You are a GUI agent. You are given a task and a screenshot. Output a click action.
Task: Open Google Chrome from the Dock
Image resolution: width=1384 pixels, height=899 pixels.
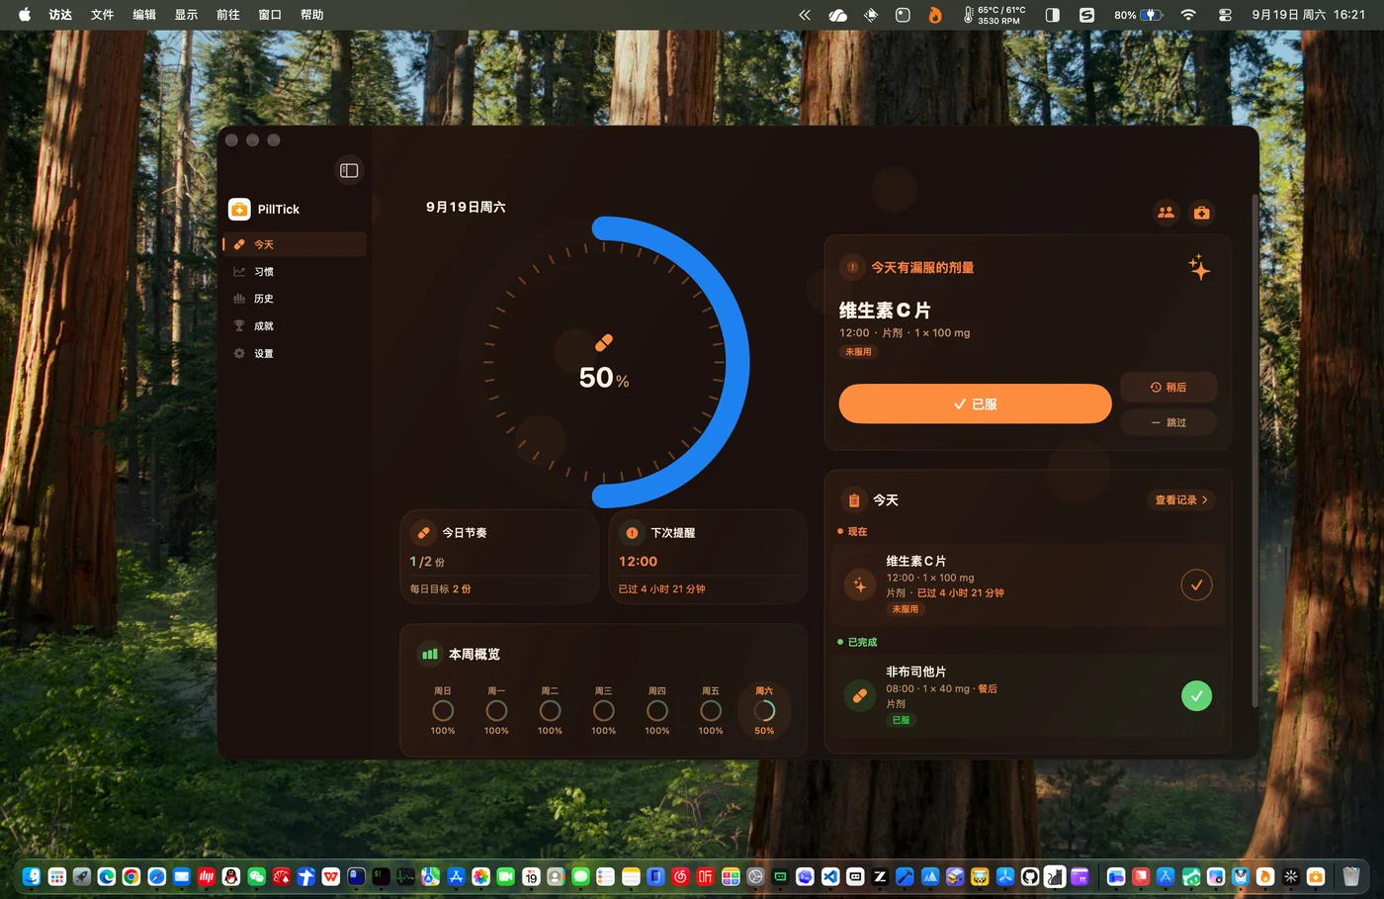(131, 876)
